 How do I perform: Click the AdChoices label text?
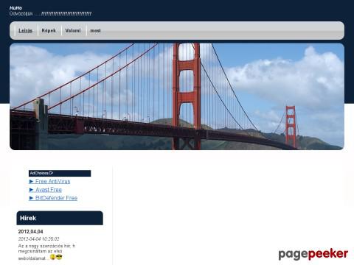(39, 173)
